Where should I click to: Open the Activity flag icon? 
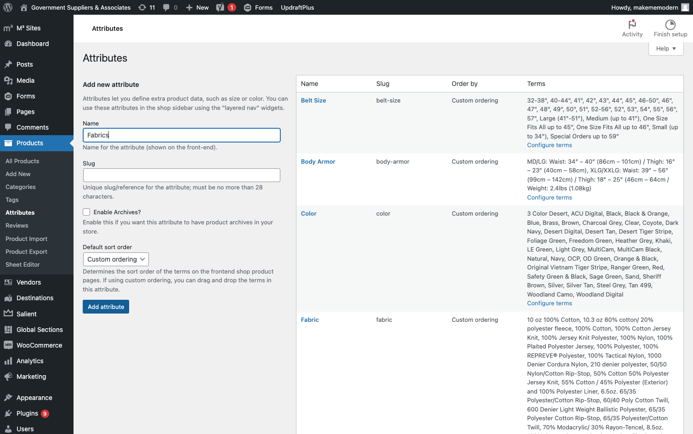(x=632, y=24)
